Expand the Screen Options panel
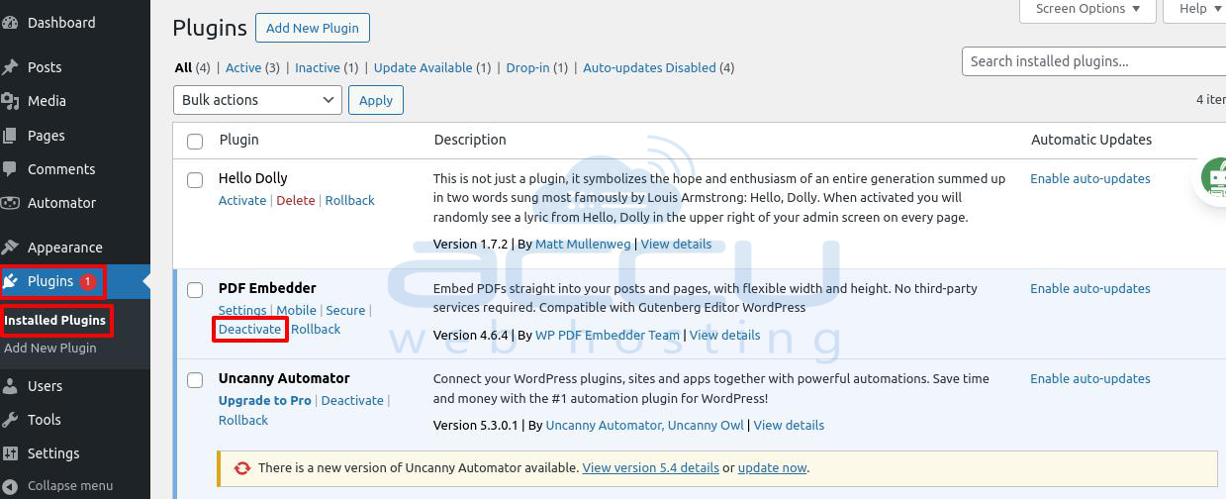The image size is (1226, 499). (x=1087, y=9)
